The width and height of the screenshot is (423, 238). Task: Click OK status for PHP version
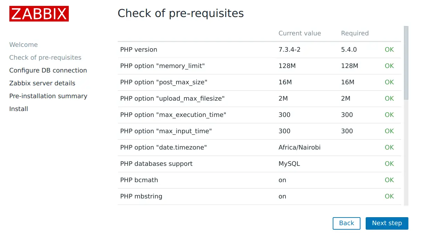(x=389, y=50)
